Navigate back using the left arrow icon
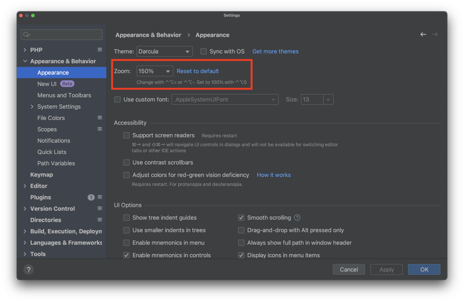The width and height of the screenshot is (464, 302). click(423, 34)
